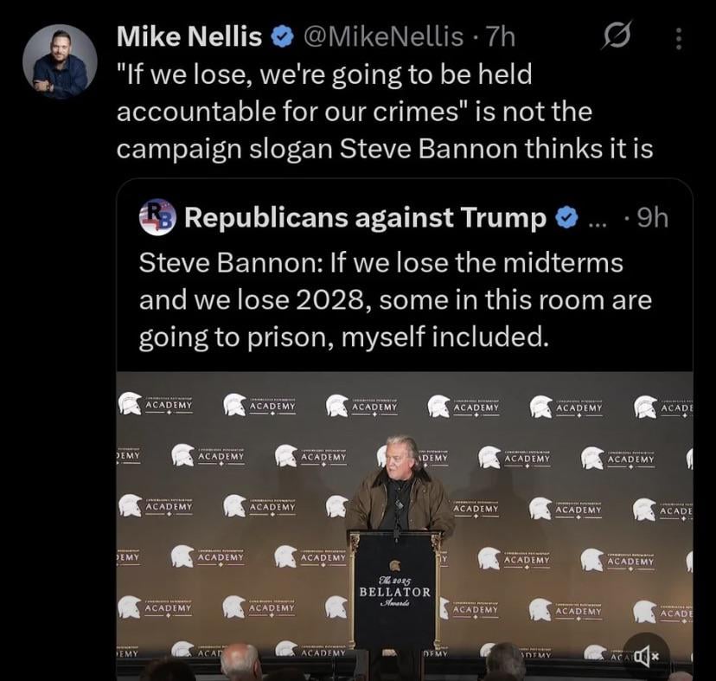
Task: Open the three-dot more options menu
Action: coord(678,39)
